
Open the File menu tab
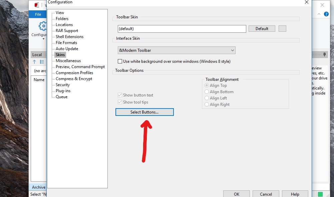pyautogui.click(x=38, y=14)
